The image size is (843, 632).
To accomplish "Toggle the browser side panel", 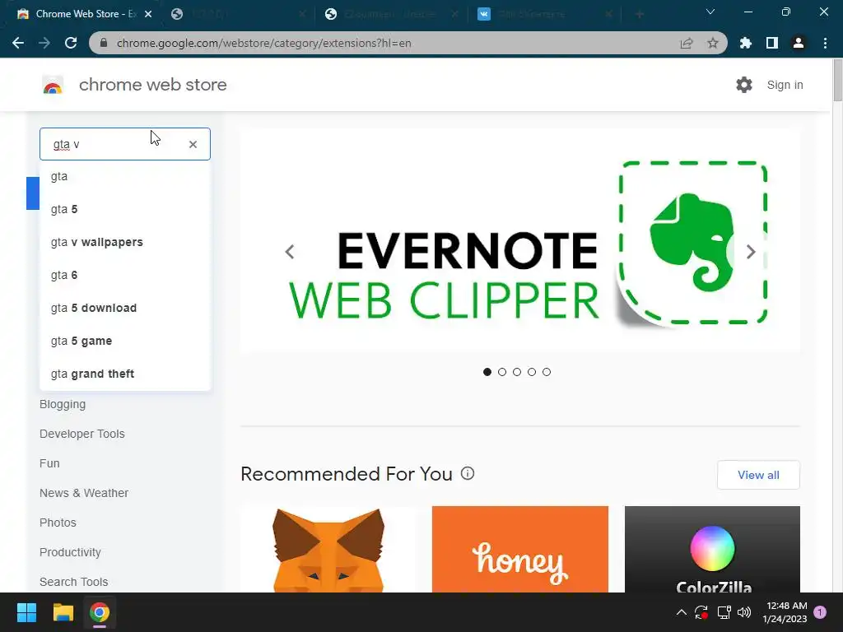I will [771, 43].
